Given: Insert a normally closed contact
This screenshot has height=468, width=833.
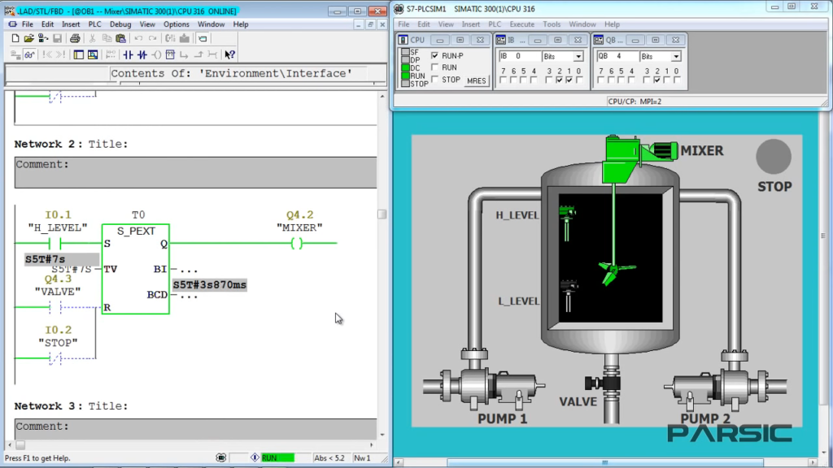Looking at the screenshot, I should [142, 54].
